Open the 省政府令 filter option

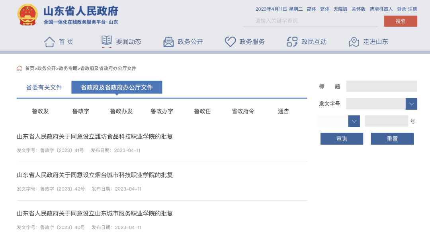point(242,112)
